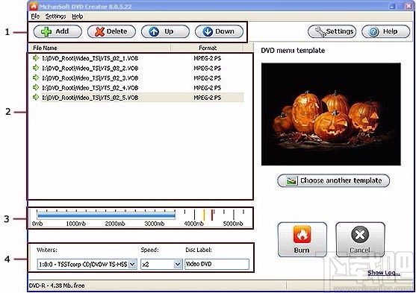The width and height of the screenshot is (416, 293).
Task: Click the blue disc capacity bar
Action: coord(106,215)
